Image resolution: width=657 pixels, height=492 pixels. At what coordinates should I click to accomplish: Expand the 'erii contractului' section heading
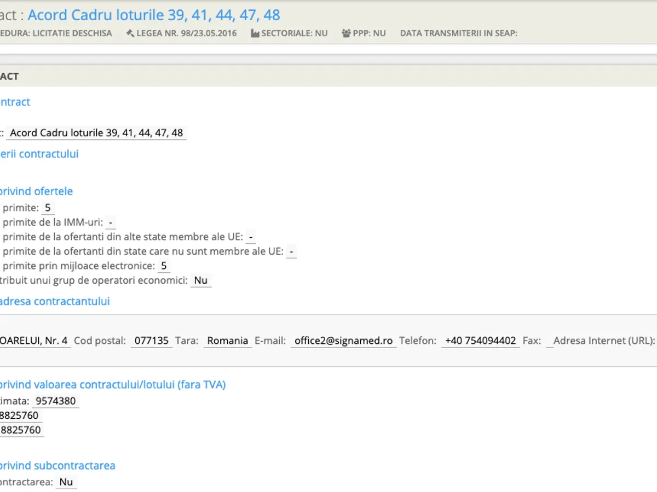tap(39, 154)
